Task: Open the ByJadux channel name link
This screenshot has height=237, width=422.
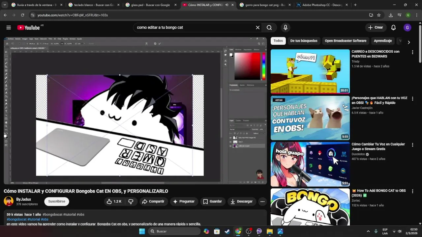Action: [x=23, y=199]
